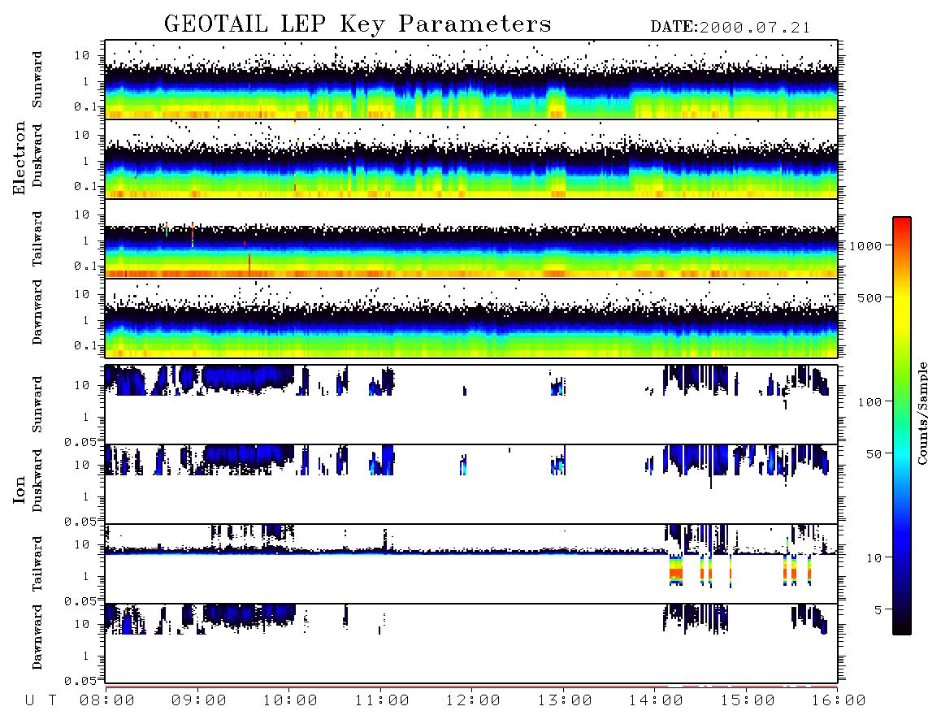Select the Counts/Sample color scale caption
Image resolution: width=928 pixels, height=715 pixels.
922,413
